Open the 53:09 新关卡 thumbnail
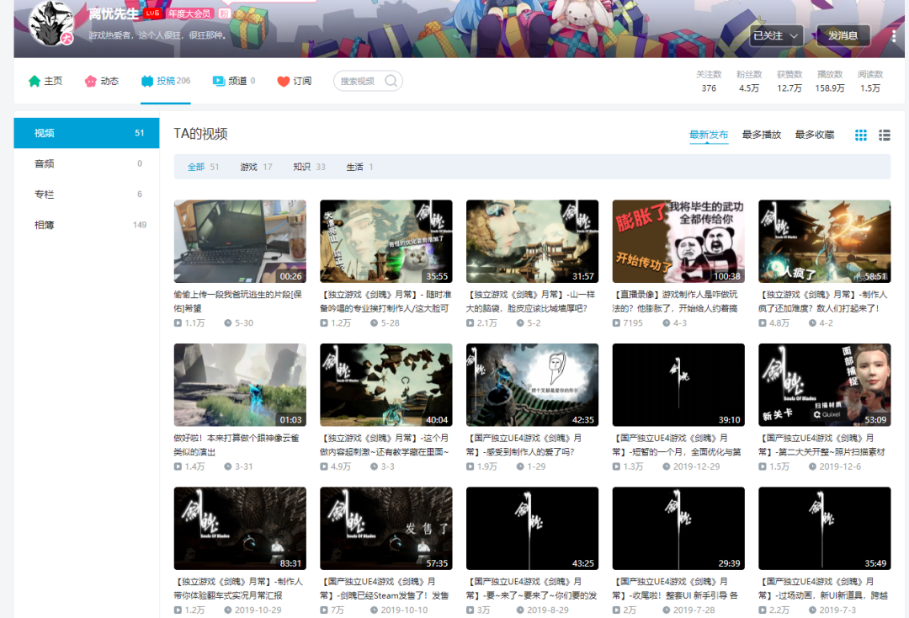The image size is (909, 618). 824,385
